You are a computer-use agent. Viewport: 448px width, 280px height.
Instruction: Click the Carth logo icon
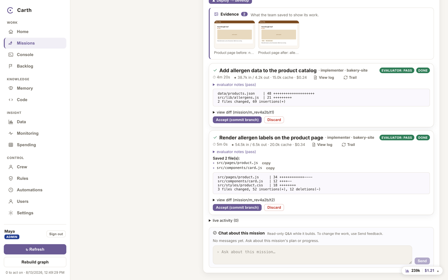point(10,10)
